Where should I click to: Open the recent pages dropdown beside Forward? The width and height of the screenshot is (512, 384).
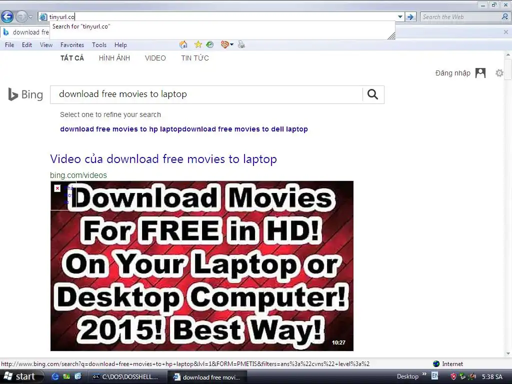pos(30,17)
